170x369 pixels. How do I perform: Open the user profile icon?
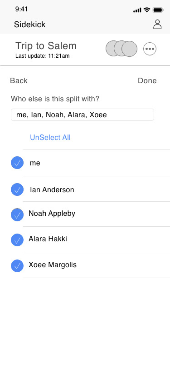tap(157, 25)
